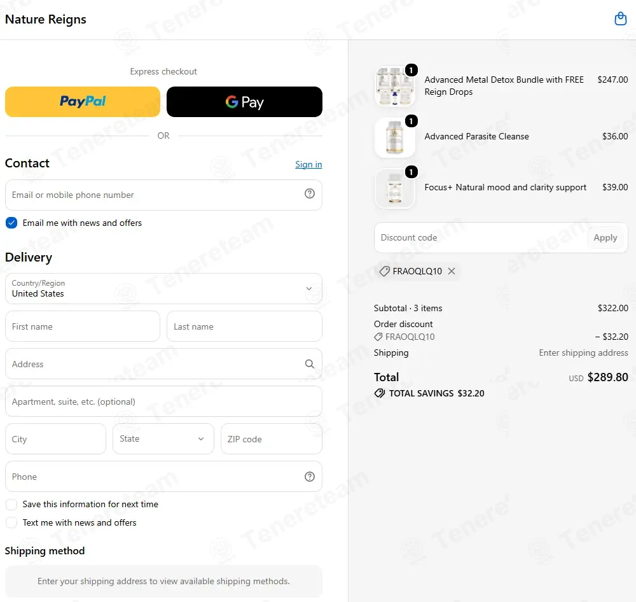Viewport: 636px width, 602px height.
Task: Click the $289.80 total amount
Action: [607, 377]
